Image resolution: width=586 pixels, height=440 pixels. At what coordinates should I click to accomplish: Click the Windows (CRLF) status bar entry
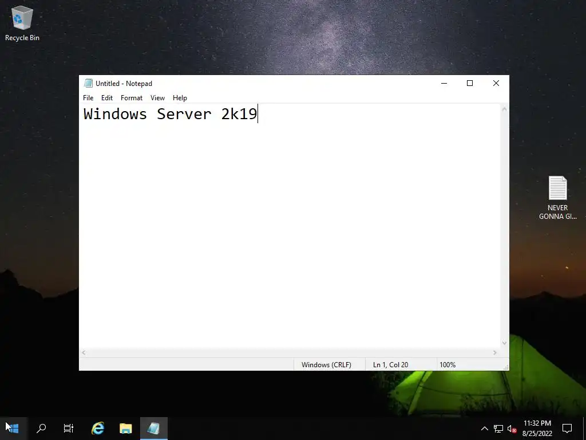pyautogui.click(x=326, y=364)
